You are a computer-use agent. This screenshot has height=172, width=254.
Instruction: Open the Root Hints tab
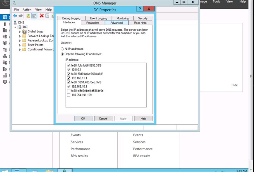(140, 23)
